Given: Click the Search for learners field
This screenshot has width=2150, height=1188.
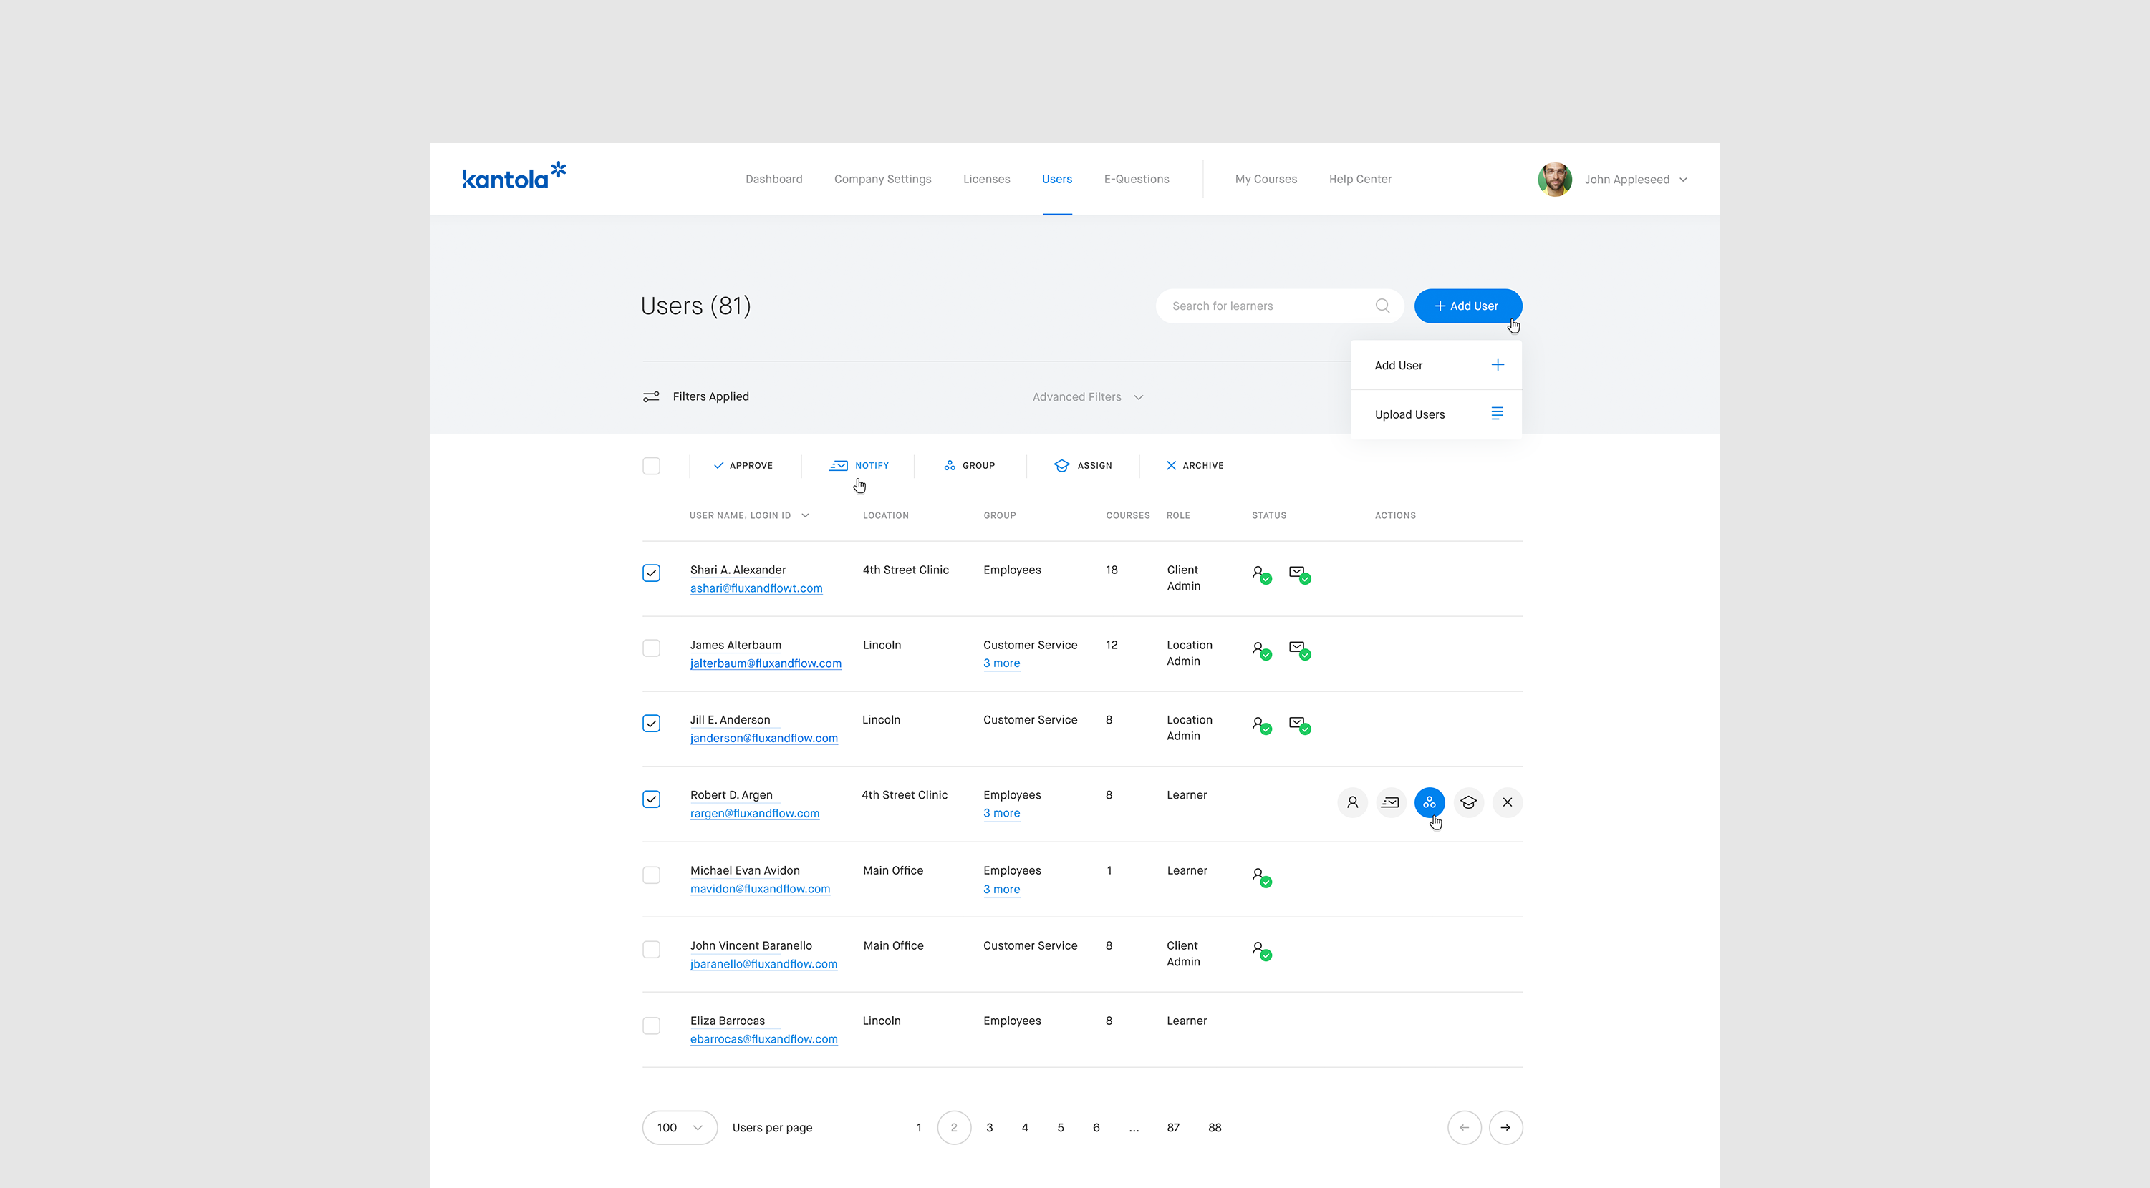Looking at the screenshot, I should pyautogui.click(x=1266, y=306).
